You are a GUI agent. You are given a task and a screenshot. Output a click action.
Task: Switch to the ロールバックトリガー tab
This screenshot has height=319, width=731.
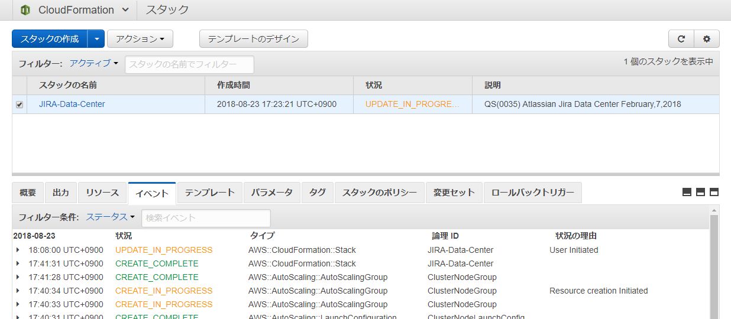(533, 193)
